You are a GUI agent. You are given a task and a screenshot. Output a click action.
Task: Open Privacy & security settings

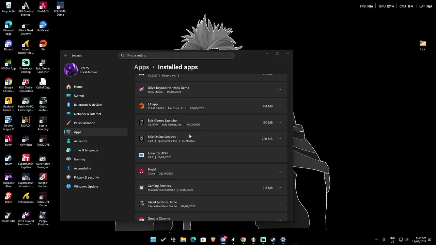pos(96,177)
